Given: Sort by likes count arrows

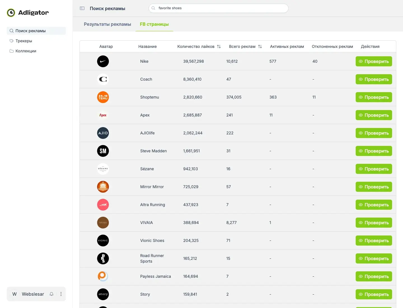Looking at the screenshot, I should 219,46.
